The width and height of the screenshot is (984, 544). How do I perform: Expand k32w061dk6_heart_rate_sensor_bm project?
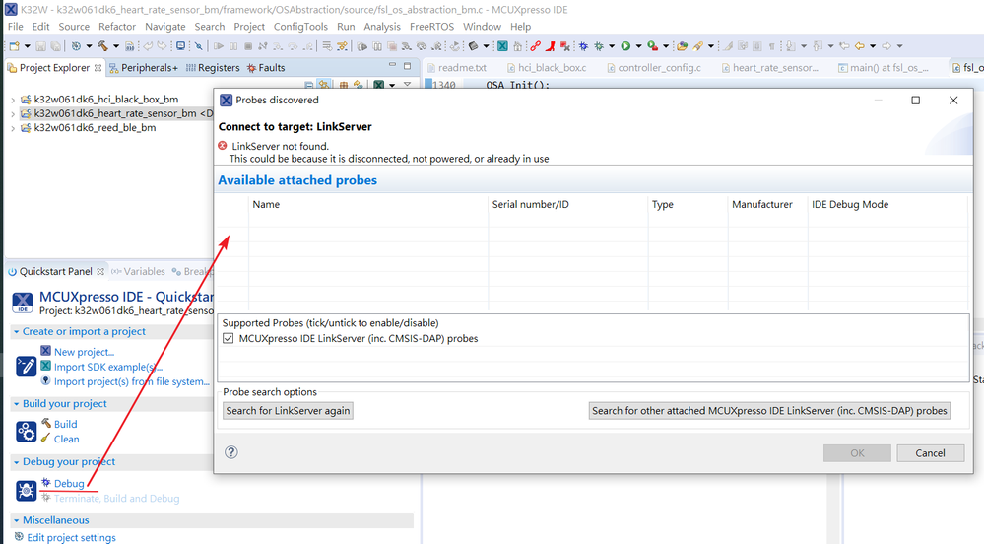coord(13,114)
